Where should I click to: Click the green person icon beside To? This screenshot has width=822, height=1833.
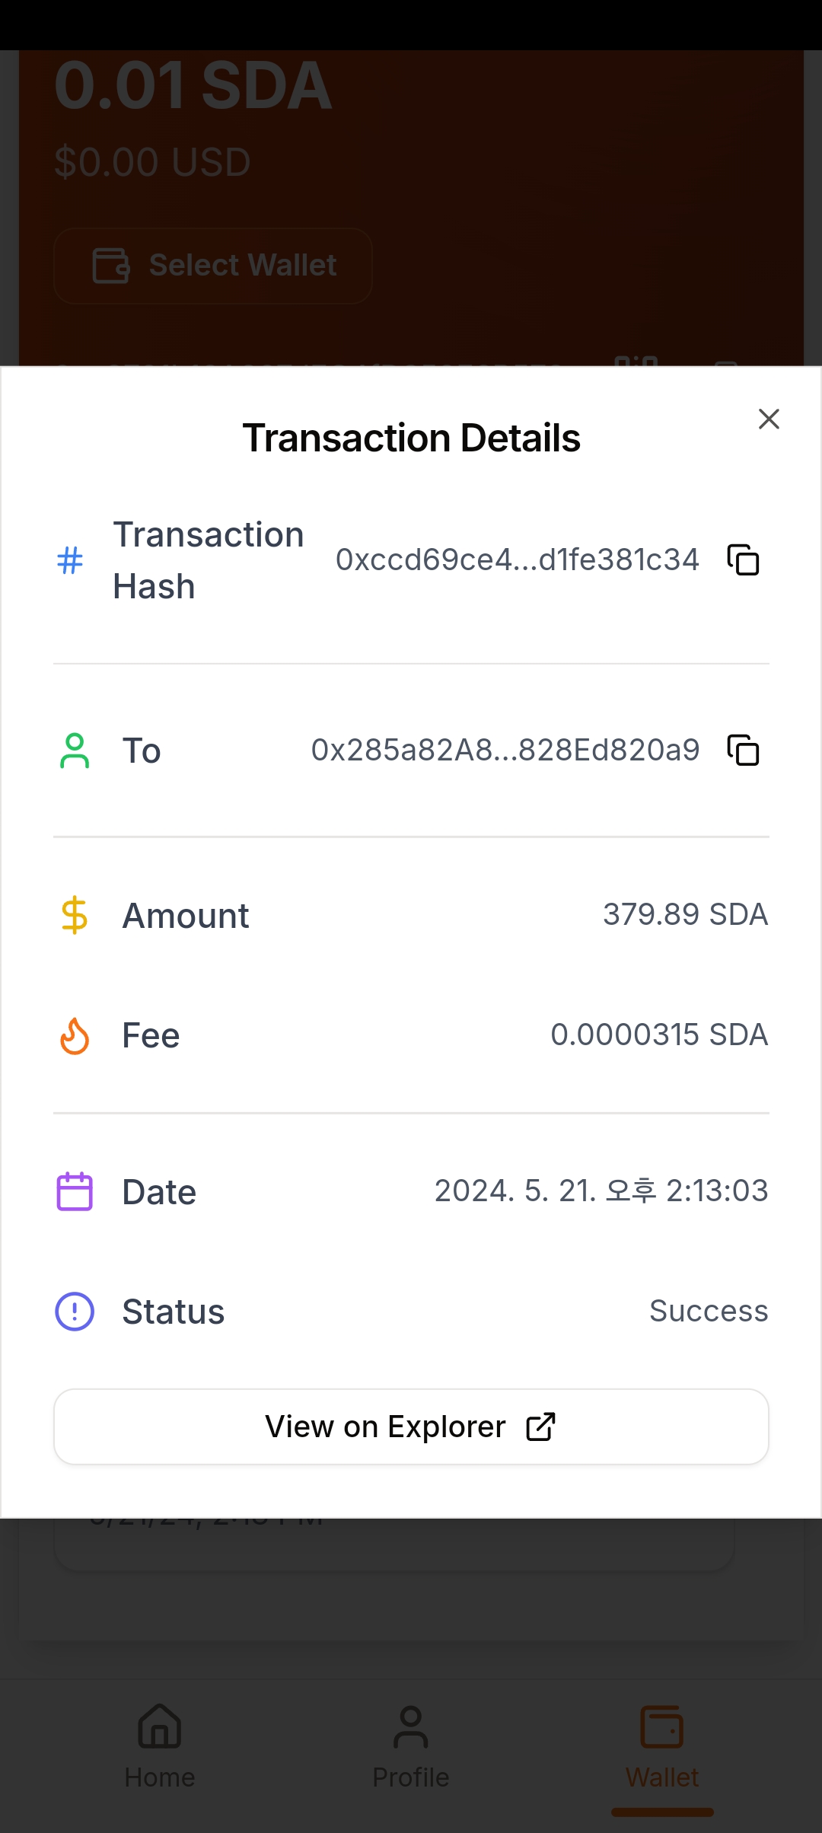click(75, 751)
